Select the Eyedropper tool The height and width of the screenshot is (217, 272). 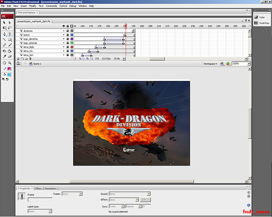pos(4,57)
